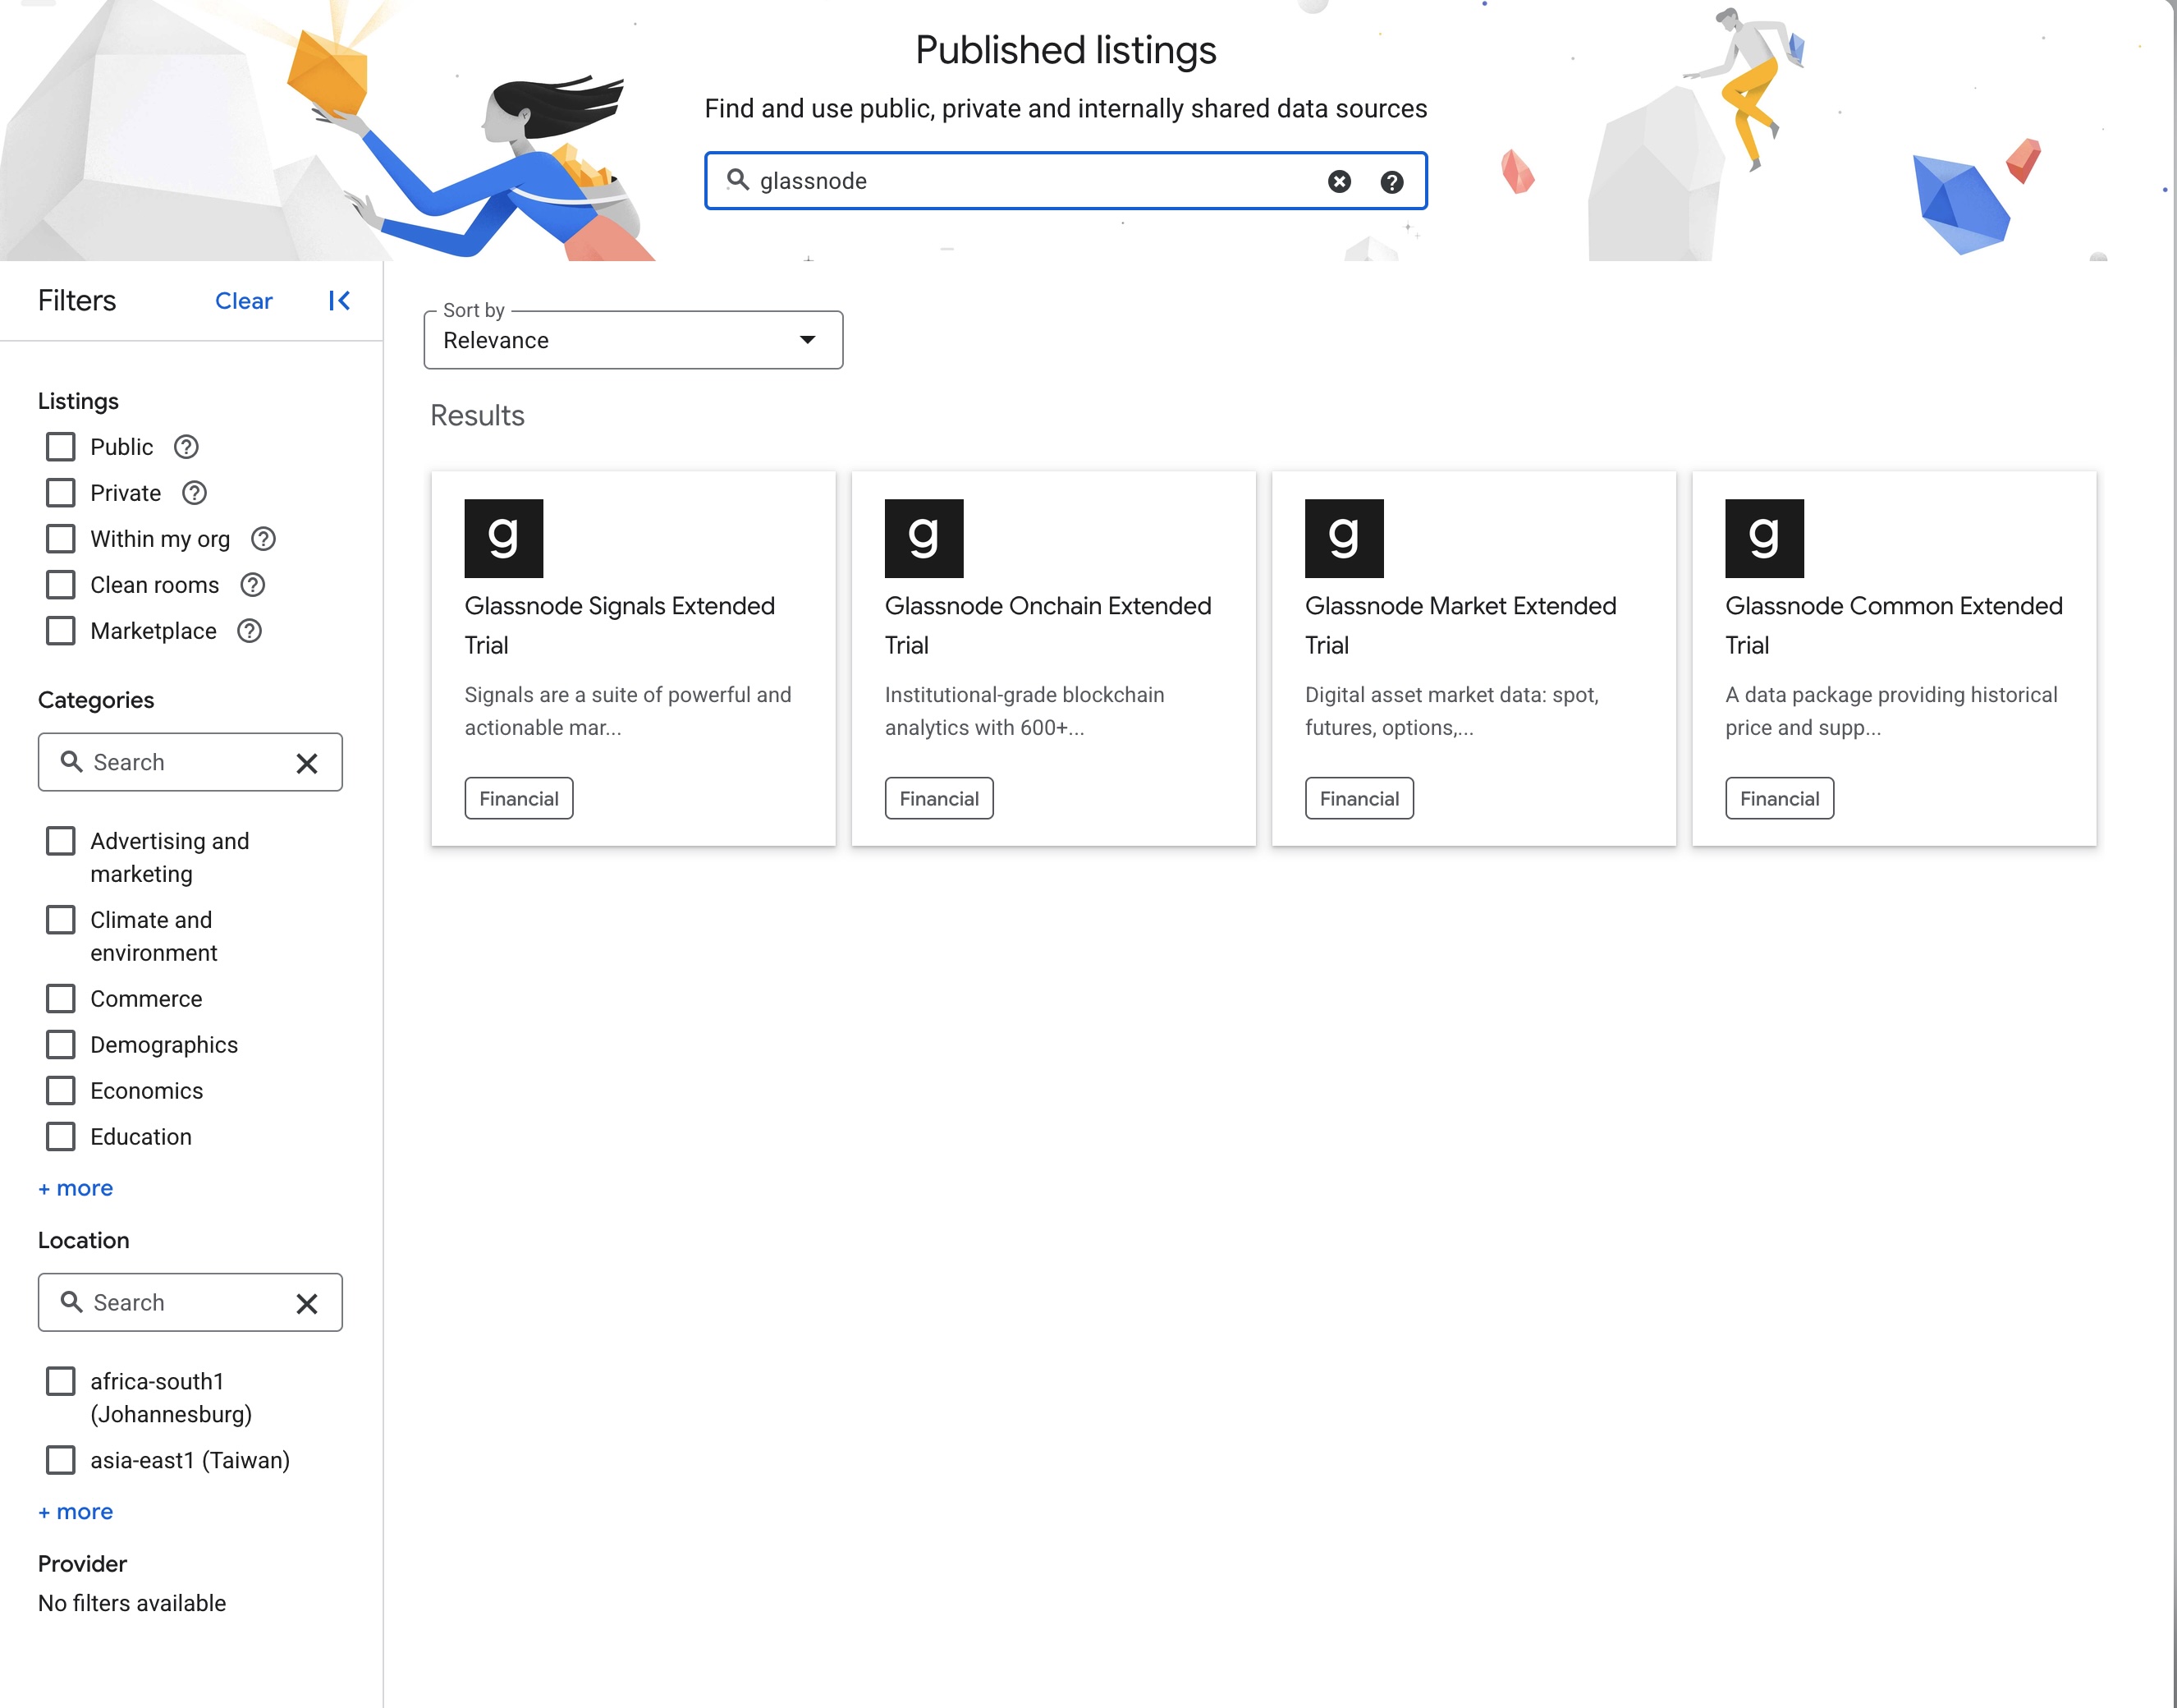Click 'A data package providing historical' description

tap(1891, 711)
